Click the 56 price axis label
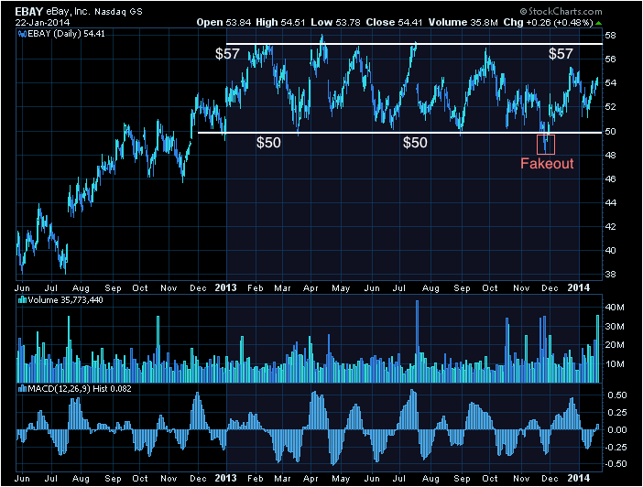Image resolution: width=643 pixels, height=487 pixels. (x=611, y=60)
